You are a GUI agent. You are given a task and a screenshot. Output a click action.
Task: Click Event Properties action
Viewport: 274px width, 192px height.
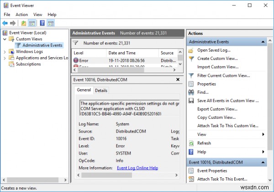[x=212, y=171]
